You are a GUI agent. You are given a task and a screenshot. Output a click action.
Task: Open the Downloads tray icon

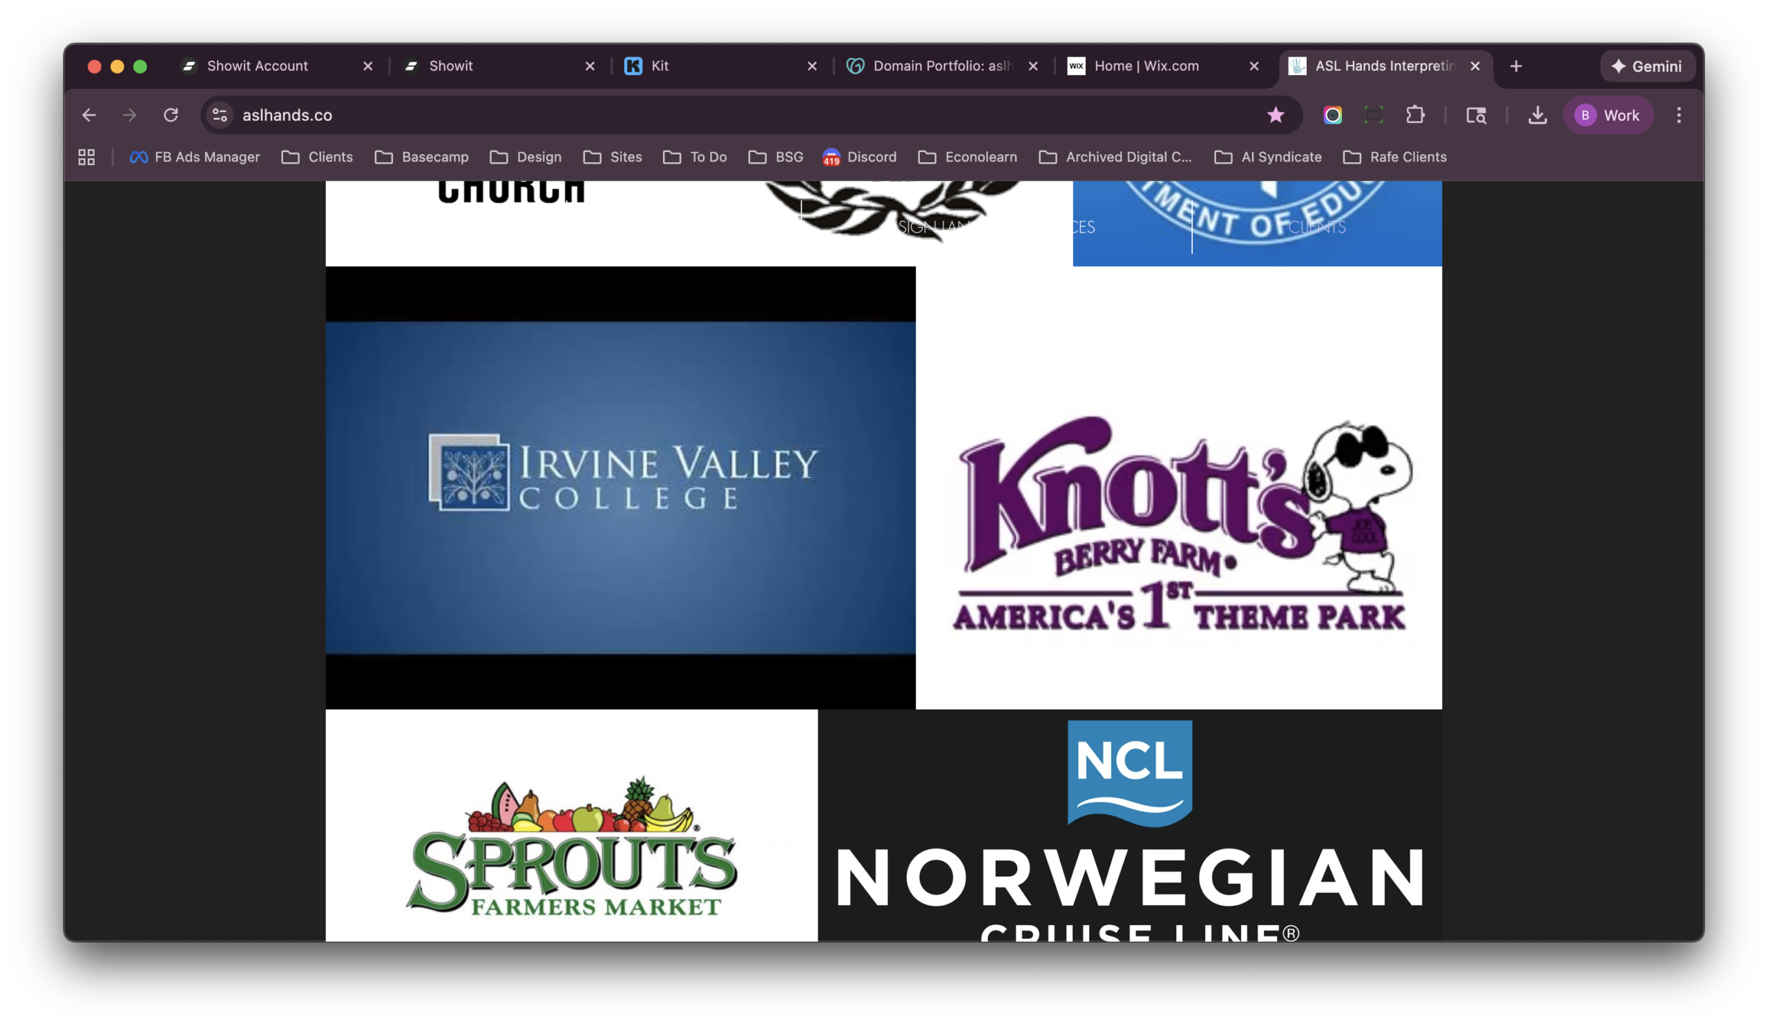pos(1537,115)
